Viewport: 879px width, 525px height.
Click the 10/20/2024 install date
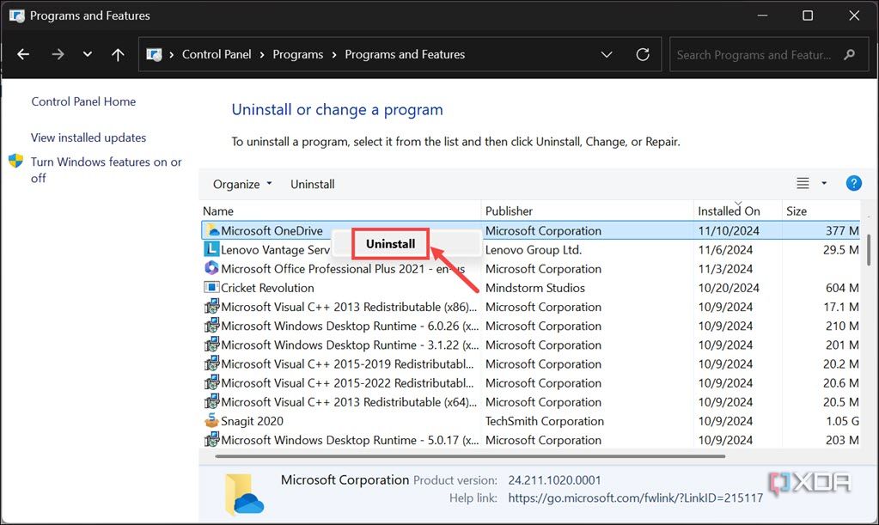[729, 288]
